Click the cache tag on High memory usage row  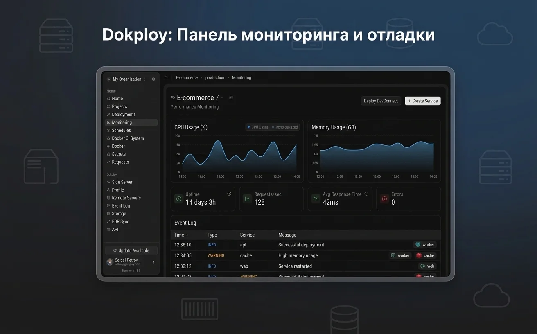click(x=425, y=255)
